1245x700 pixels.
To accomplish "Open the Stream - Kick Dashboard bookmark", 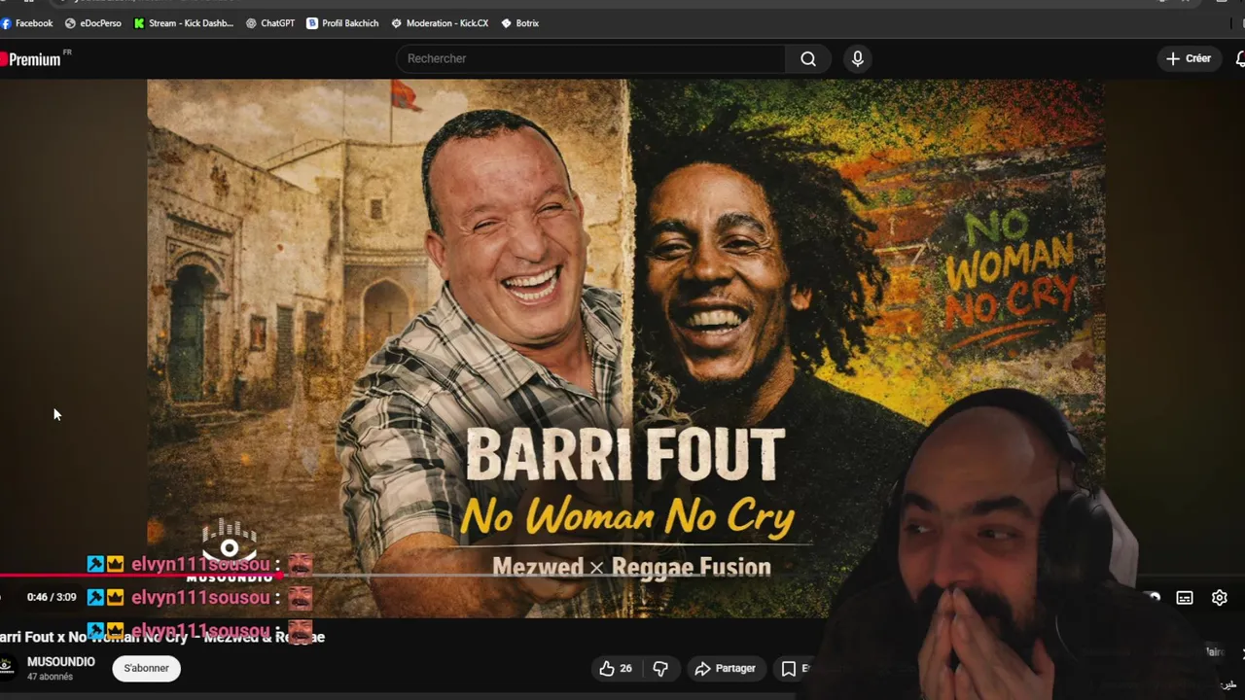I will pyautogui.click(x=184, y=23).
